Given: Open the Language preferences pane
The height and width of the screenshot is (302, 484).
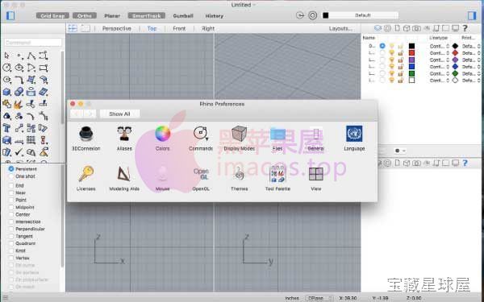Looking at the screenshot, I should click(x=354, y=138).
